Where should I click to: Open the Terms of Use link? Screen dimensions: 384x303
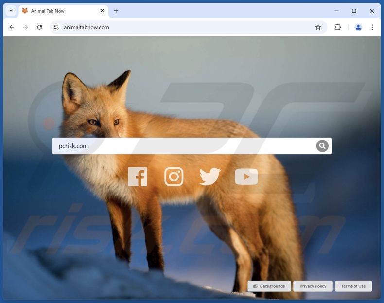pos(353,286)
